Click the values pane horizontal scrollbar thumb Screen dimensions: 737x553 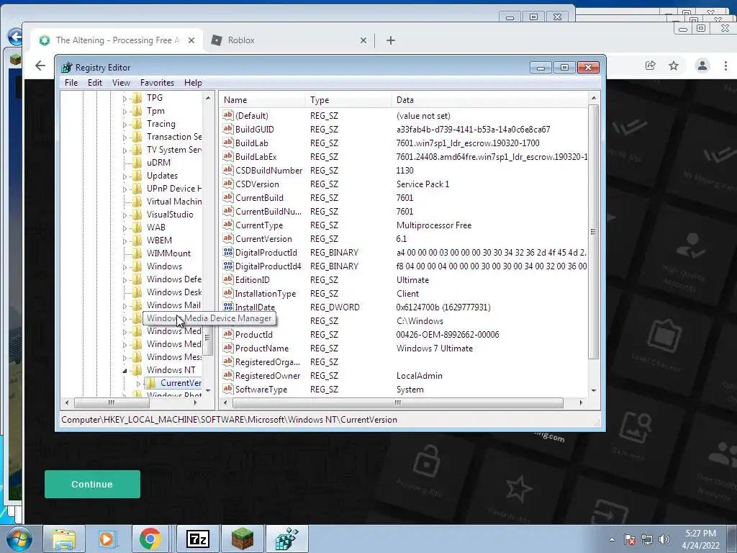pyautogui.click(x=397, y=403)
